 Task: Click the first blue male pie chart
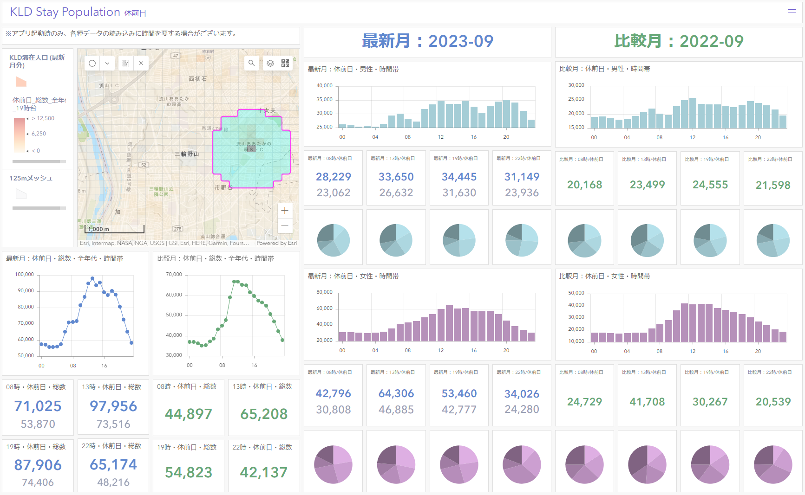click(x=333, y=240)
